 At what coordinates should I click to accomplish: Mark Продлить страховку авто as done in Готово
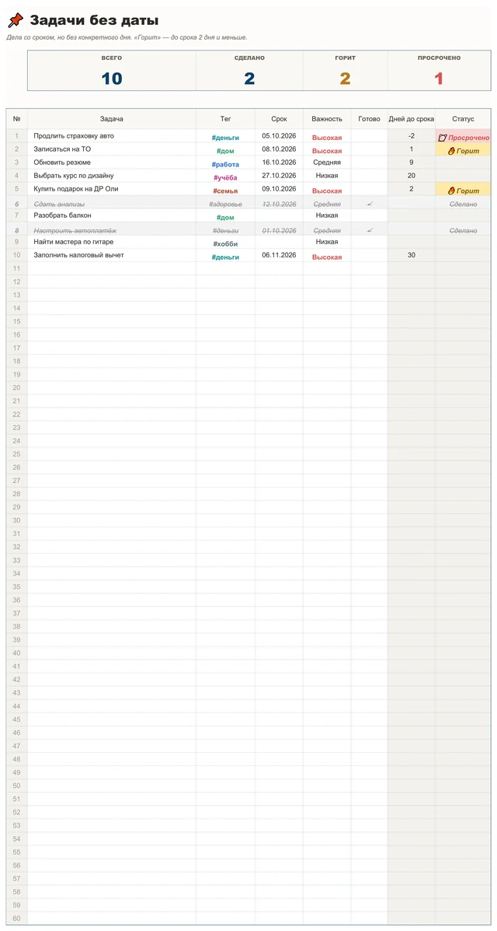[x=369, y=136]
